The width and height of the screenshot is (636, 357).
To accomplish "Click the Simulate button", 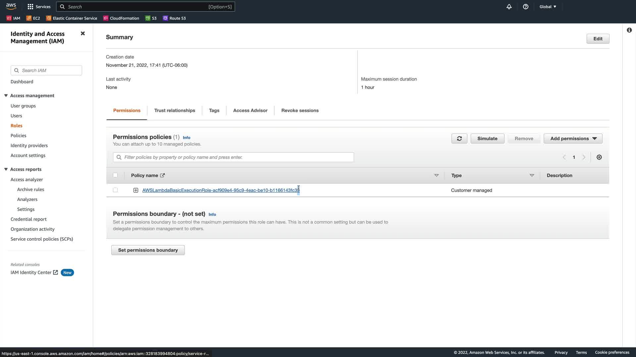I will click(487, 139).
